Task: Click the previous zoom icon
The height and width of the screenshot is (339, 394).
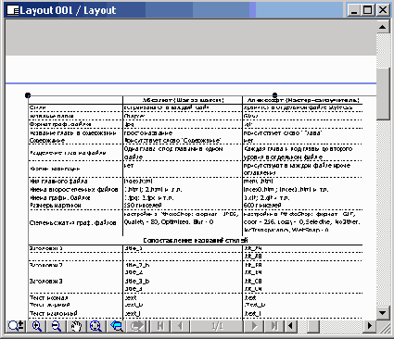Action: (x=116, y=326)
